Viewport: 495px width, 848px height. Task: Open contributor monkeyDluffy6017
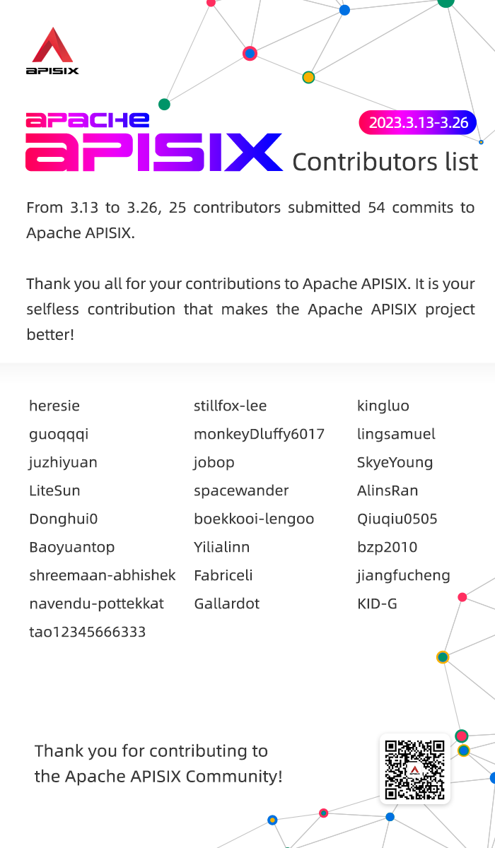[x=259, y=434]
